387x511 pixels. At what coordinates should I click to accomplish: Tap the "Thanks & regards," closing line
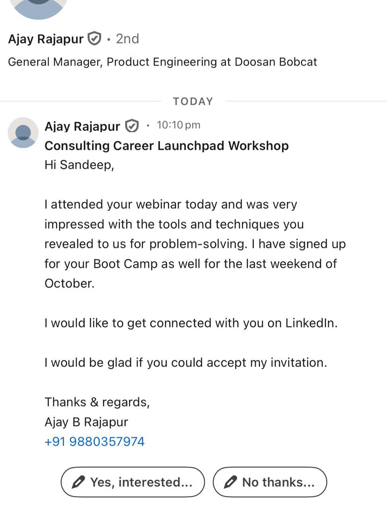(97, 402)
